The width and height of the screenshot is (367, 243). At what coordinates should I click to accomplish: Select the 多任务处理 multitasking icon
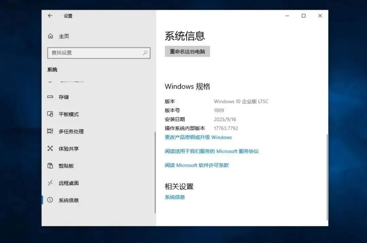(50, 131)
